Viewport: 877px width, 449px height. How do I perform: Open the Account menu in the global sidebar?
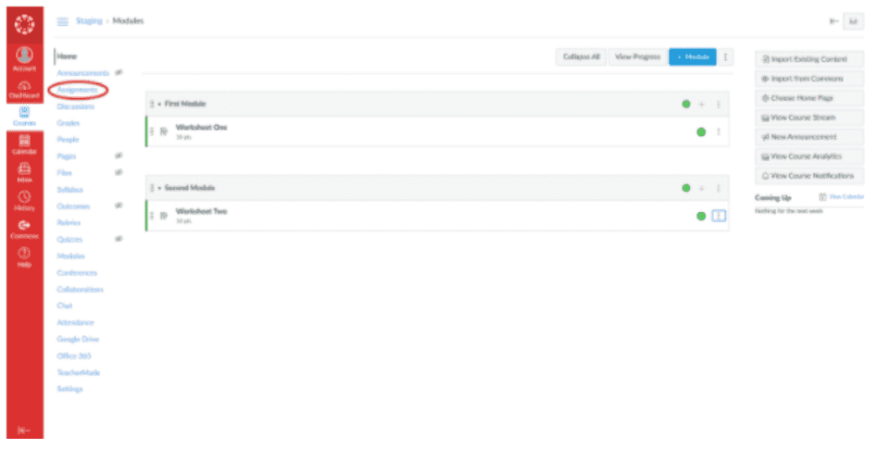point(25,58)
